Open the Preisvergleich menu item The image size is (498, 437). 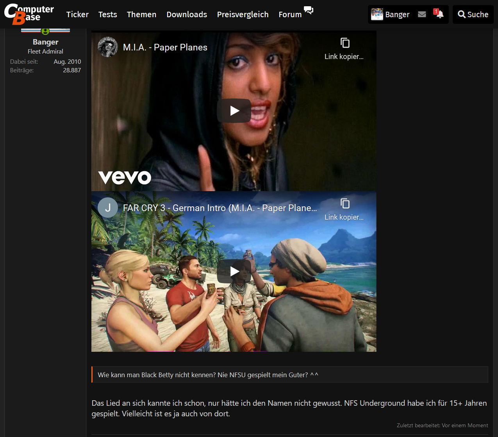[243, 14]
